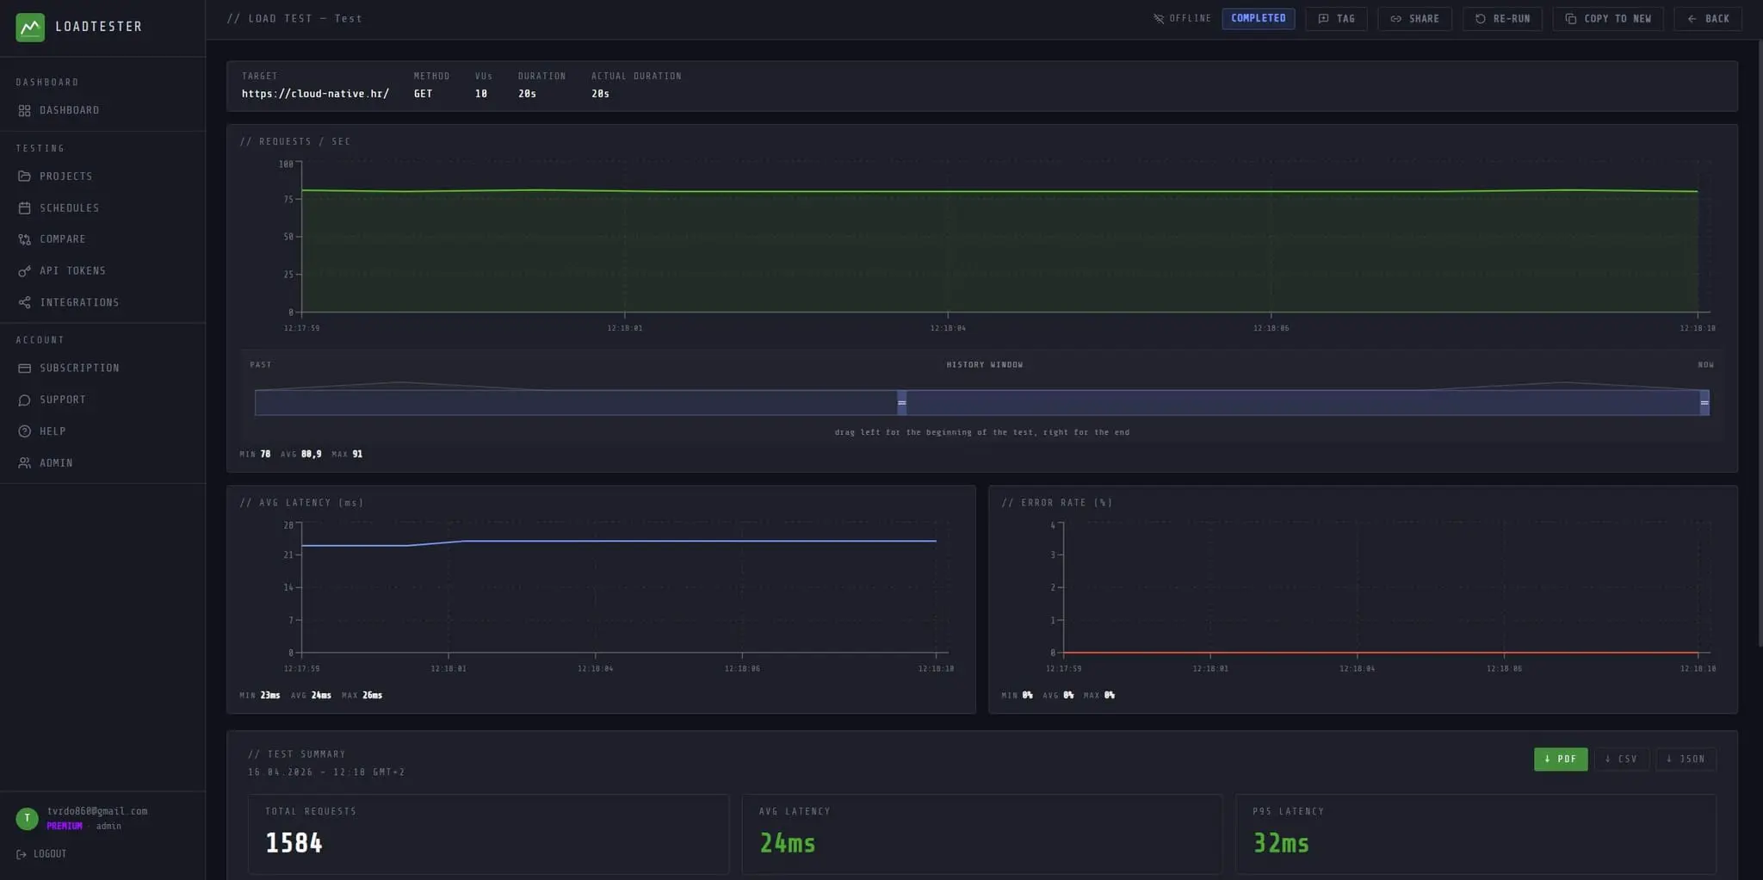Screen dimensions: 1763x880
Task: Click the GET method value
Action: pyautogui.click(x=423, y=94)
